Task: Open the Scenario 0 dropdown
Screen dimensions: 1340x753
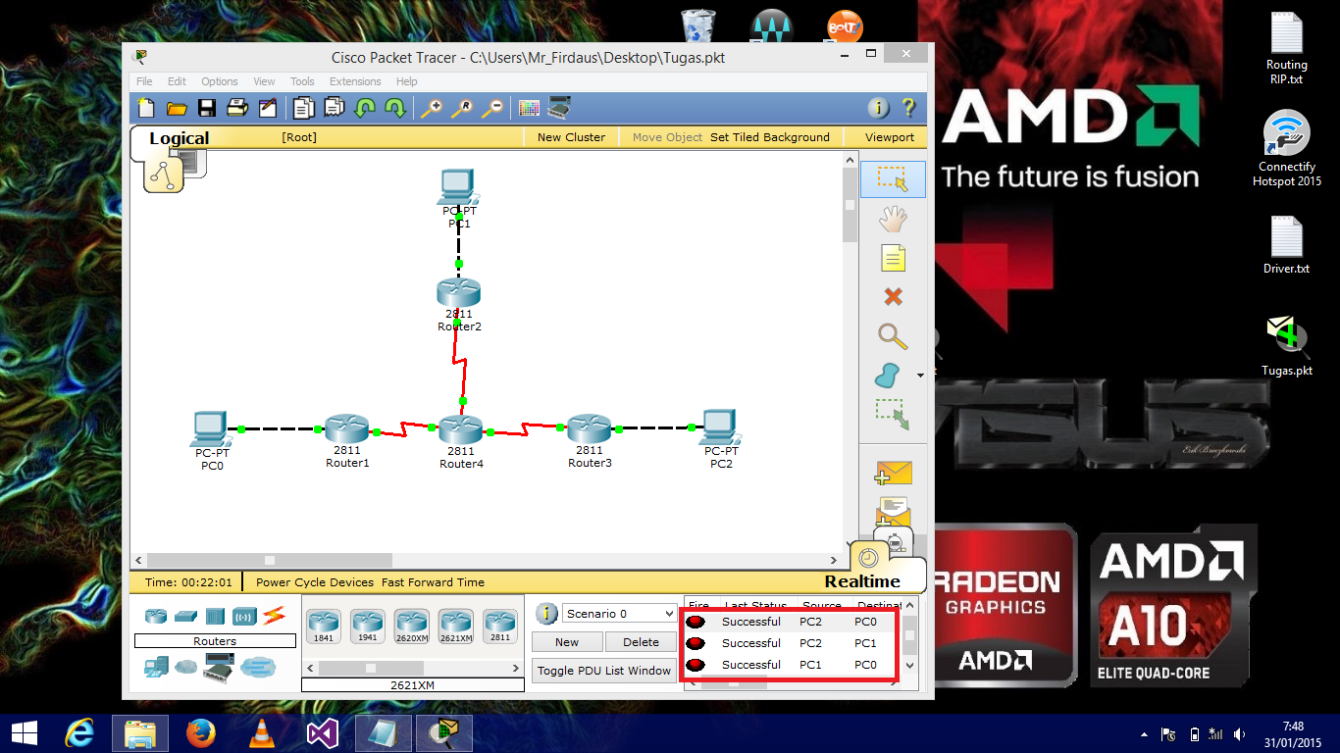Action: click(x=618, y=614)
